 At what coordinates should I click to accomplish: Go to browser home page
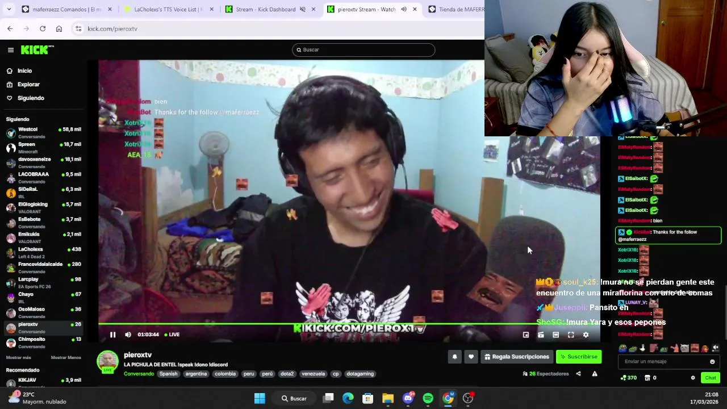59,28
